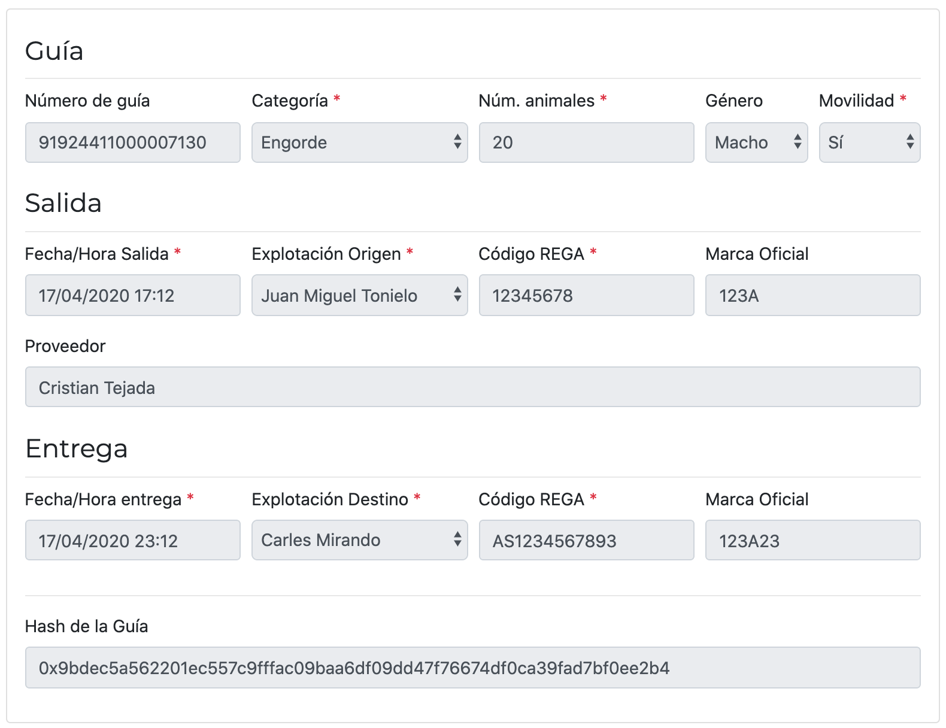
Task: Click the Número de guía input field
Action: pos(133,142)
